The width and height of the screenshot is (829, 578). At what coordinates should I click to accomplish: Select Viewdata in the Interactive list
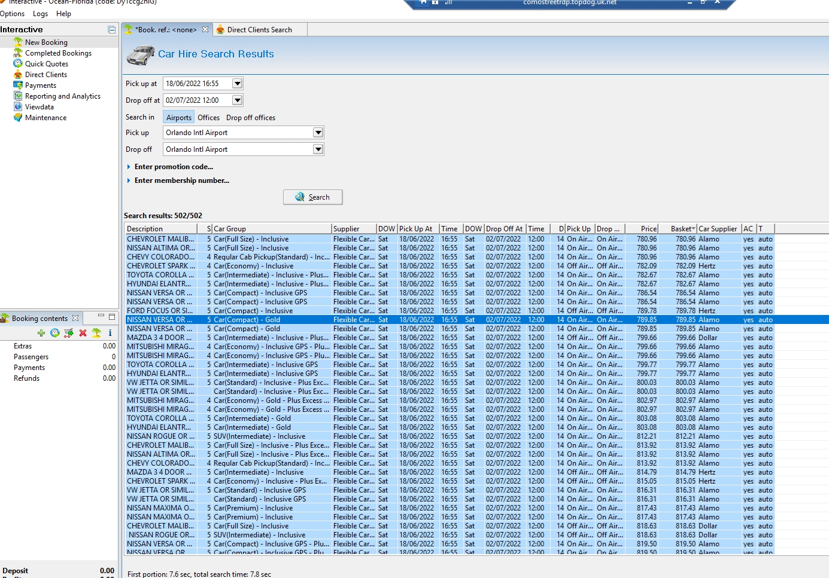[x=40, y=107]
